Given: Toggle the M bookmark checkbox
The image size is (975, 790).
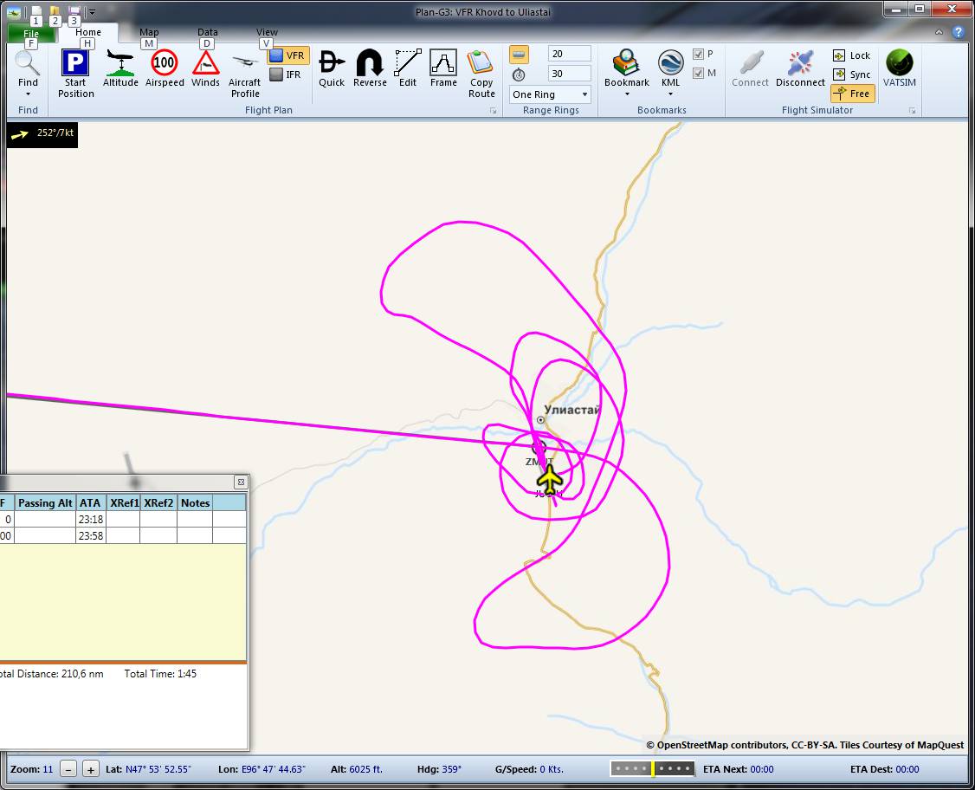Looking at the screenshot, I should [699, 74].
